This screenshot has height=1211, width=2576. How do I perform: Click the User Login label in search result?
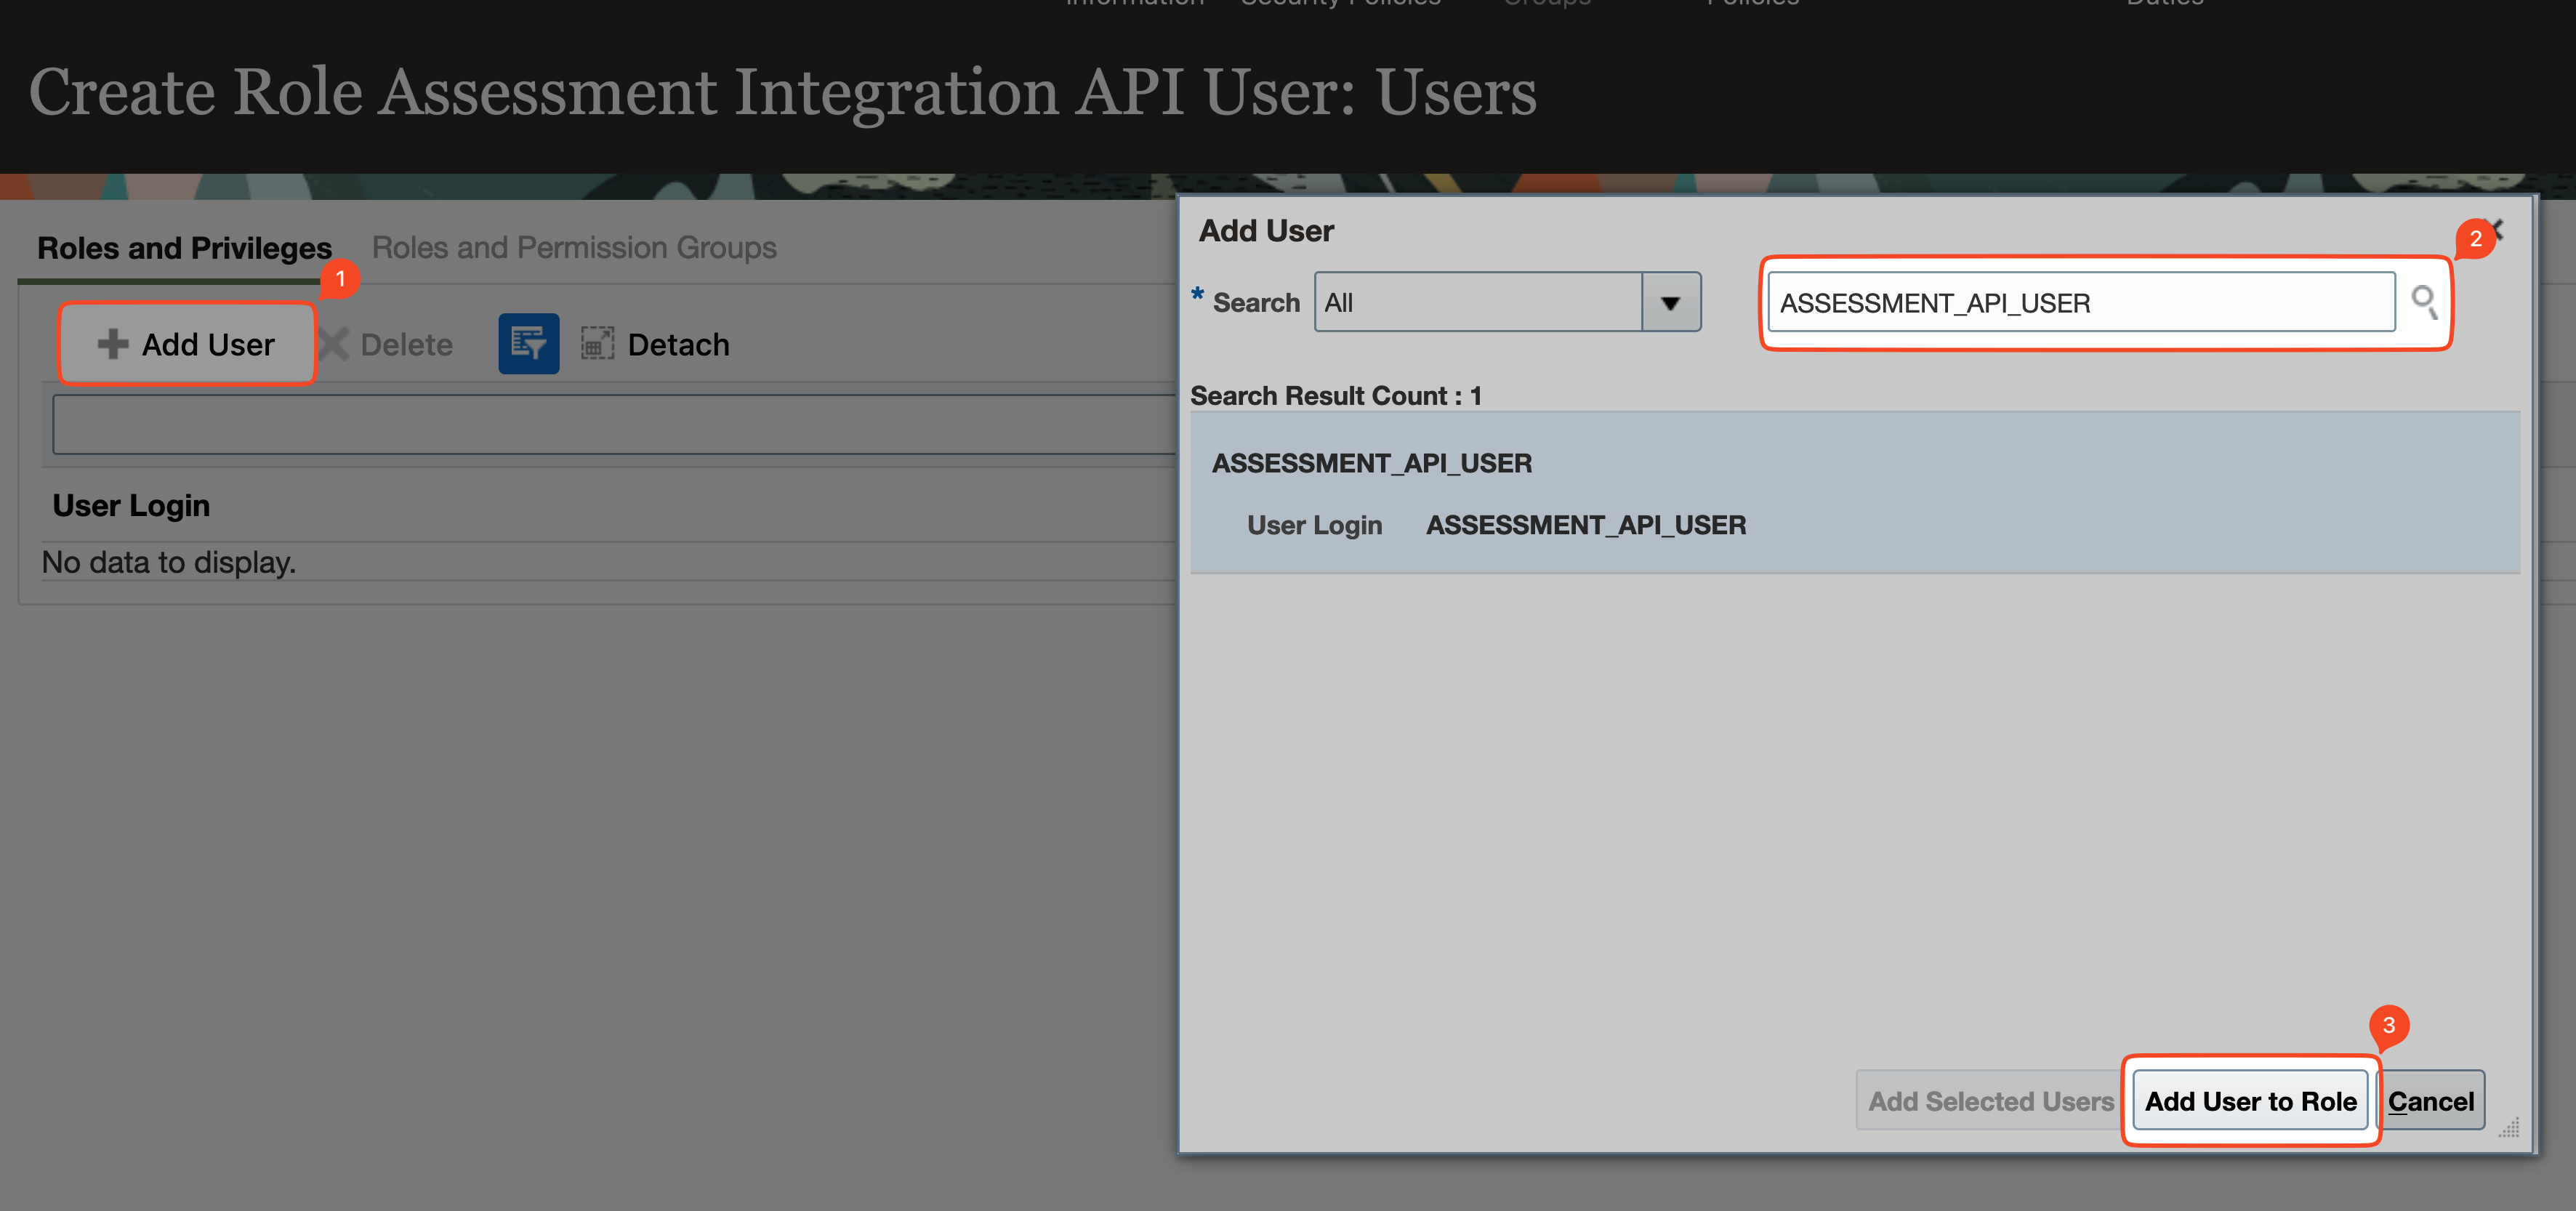click(1314, 525)
